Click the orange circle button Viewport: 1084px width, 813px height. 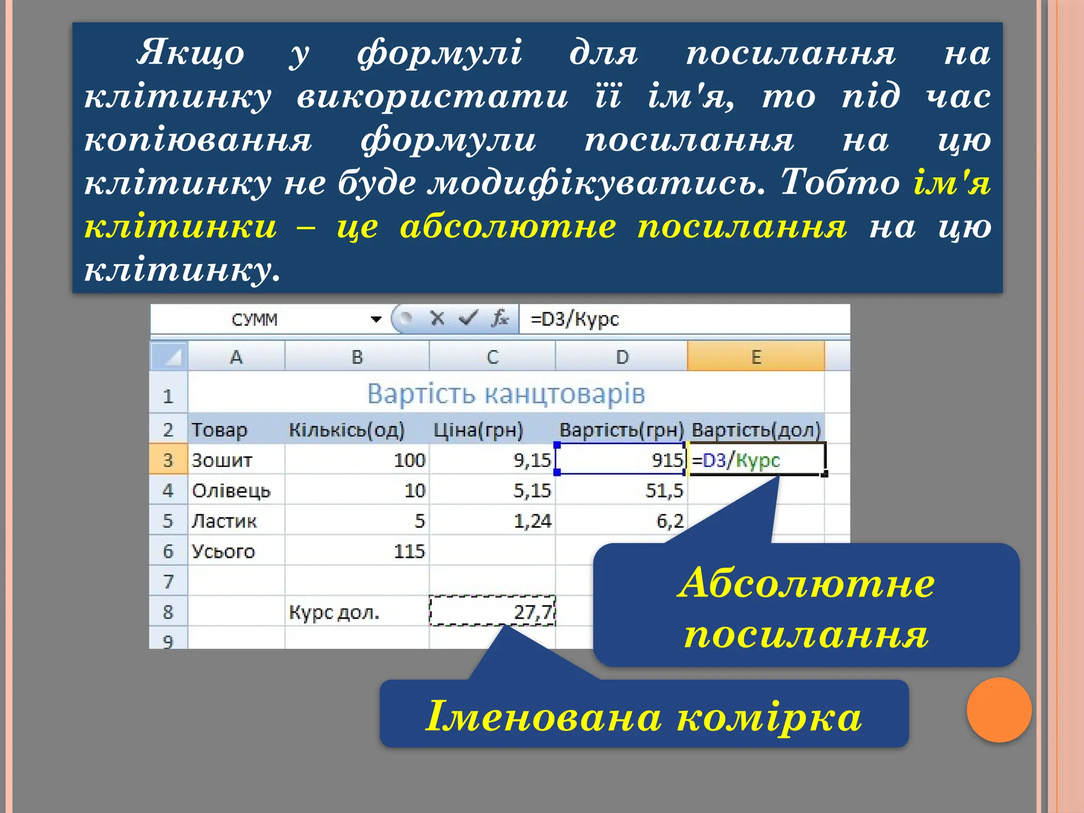pos(999,710)
